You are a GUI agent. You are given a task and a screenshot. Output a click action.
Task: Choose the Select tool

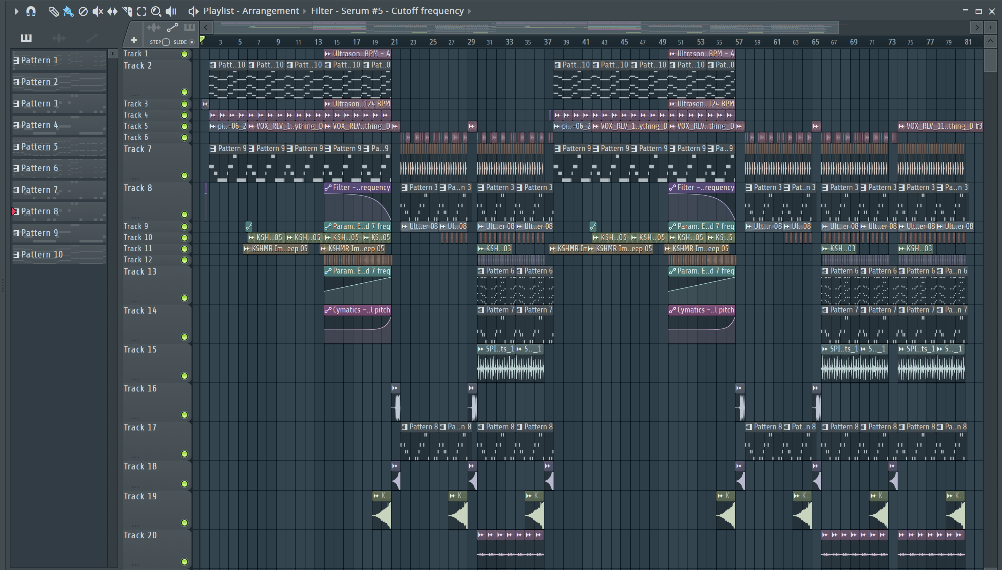tap(141, 11)
